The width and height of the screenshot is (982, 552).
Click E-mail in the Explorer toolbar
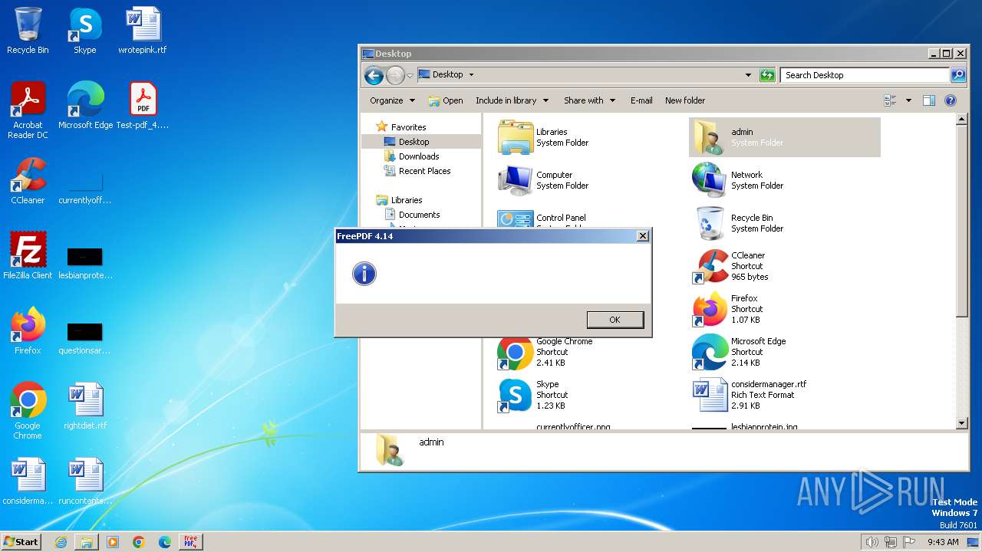pyautogui.click(x=641, y=100)
